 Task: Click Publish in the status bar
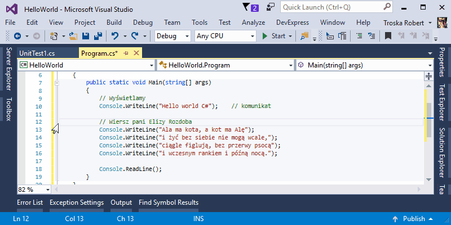coord(414,219)
